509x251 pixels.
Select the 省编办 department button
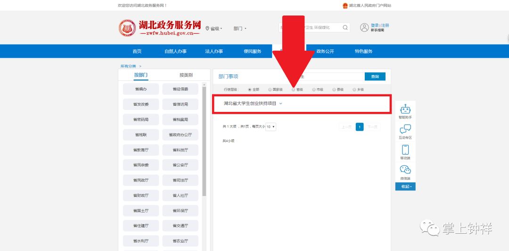[141, 89]
